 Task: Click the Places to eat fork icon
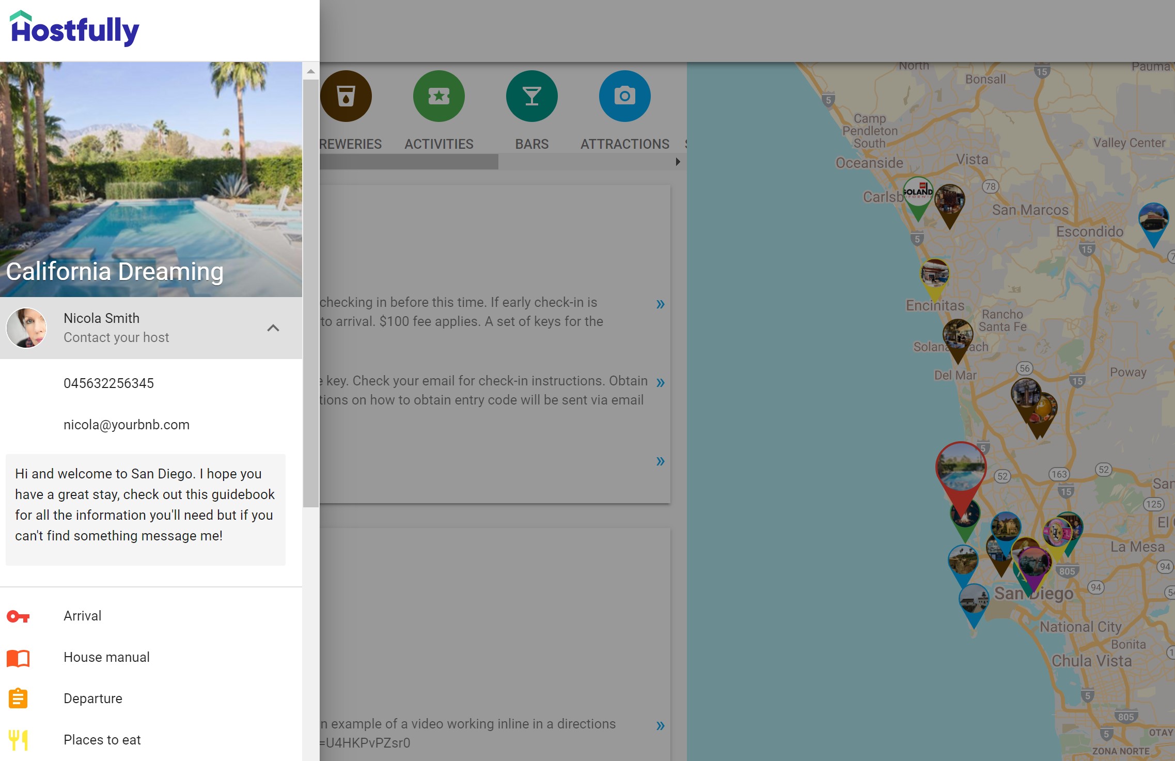pyautogui.click(x=18, y=740)
